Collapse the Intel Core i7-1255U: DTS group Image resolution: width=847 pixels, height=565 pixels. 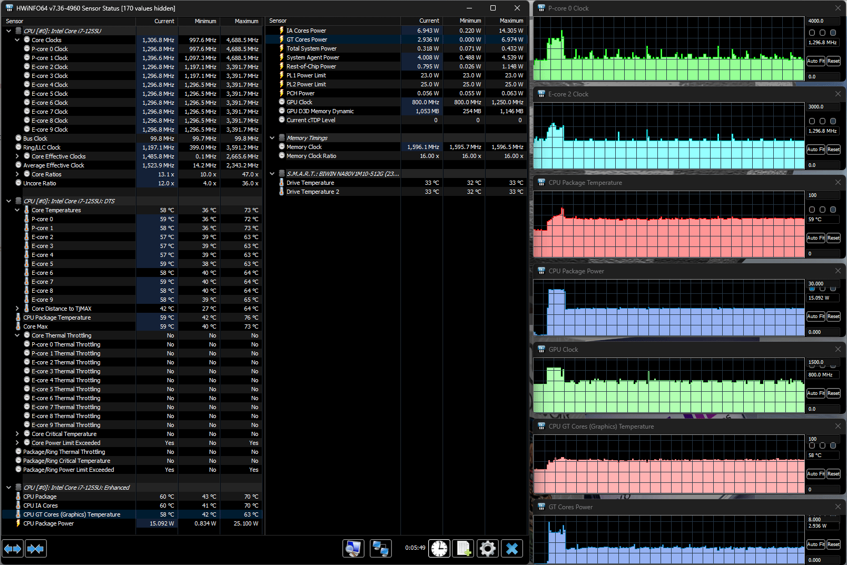click(8, 201)
